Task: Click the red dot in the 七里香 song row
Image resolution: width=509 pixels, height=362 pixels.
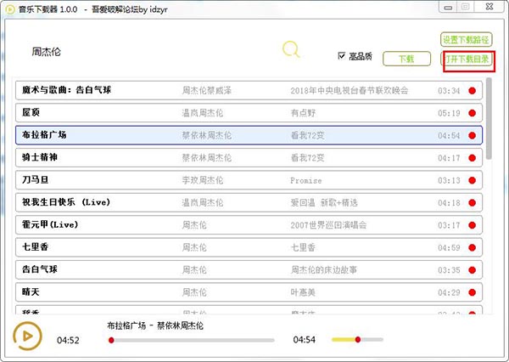Action: [x=472, y=248]
